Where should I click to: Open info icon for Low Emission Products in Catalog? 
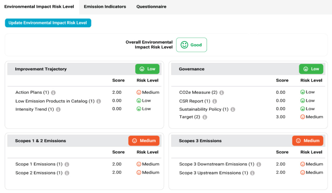[99, 101]
